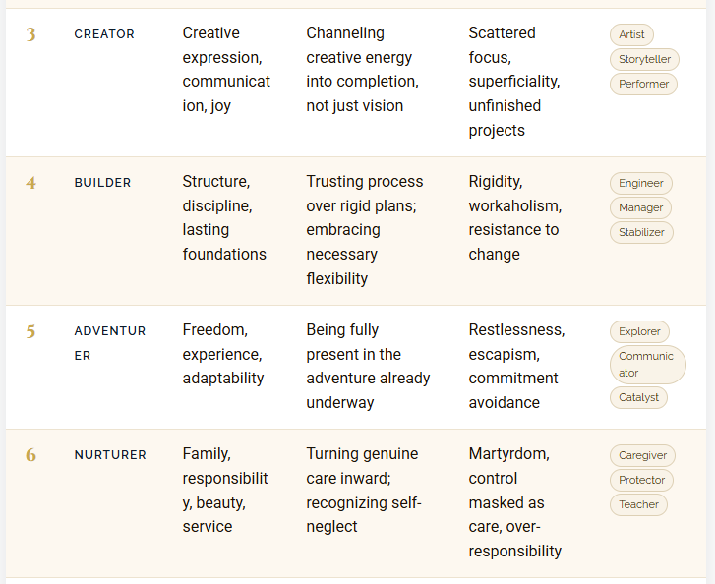Click the gold number 3
The image size is (715, 584).
point(30,34)
